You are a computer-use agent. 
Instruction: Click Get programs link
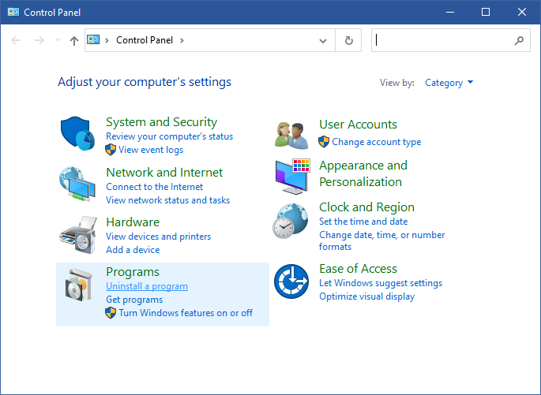[134, 300]
